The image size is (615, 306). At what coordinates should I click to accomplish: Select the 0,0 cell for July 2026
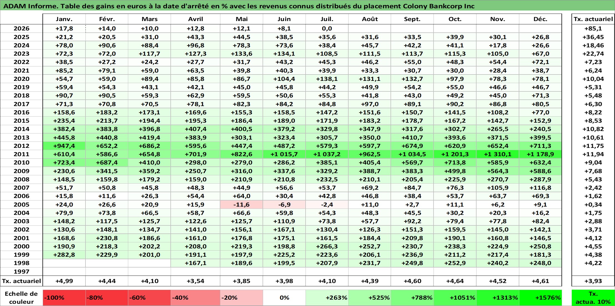(327, 29)
